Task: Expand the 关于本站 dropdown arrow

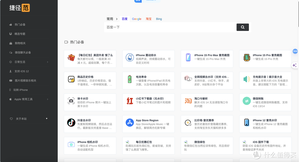Action: pyautogui.click(x=47, y=119)
